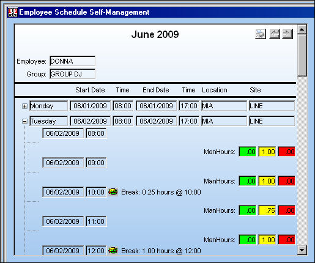Click Tuesday start date 06/02/2009 field

pos(90,121)
